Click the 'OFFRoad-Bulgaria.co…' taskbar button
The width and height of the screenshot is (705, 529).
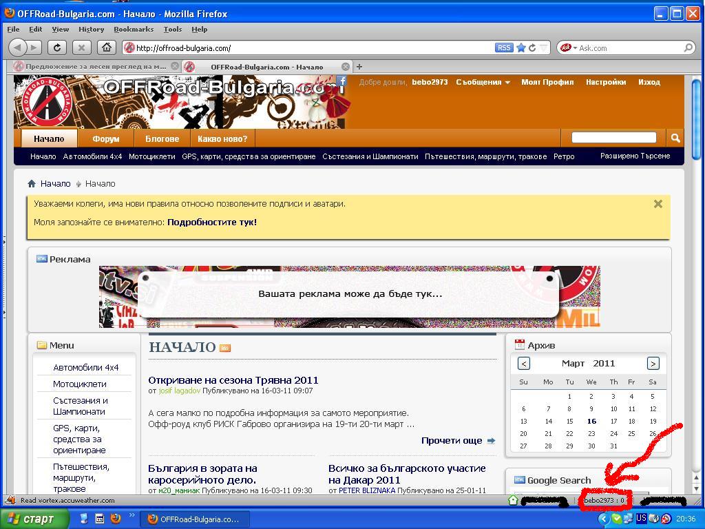pos(193,519)
